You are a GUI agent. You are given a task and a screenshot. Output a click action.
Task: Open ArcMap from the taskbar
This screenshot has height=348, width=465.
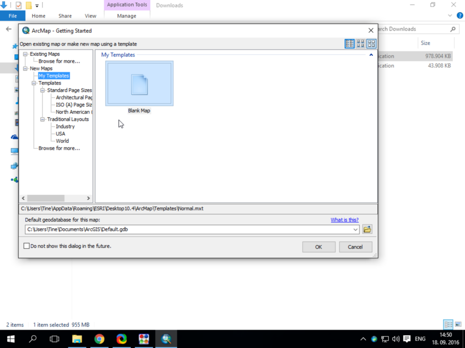166,339
